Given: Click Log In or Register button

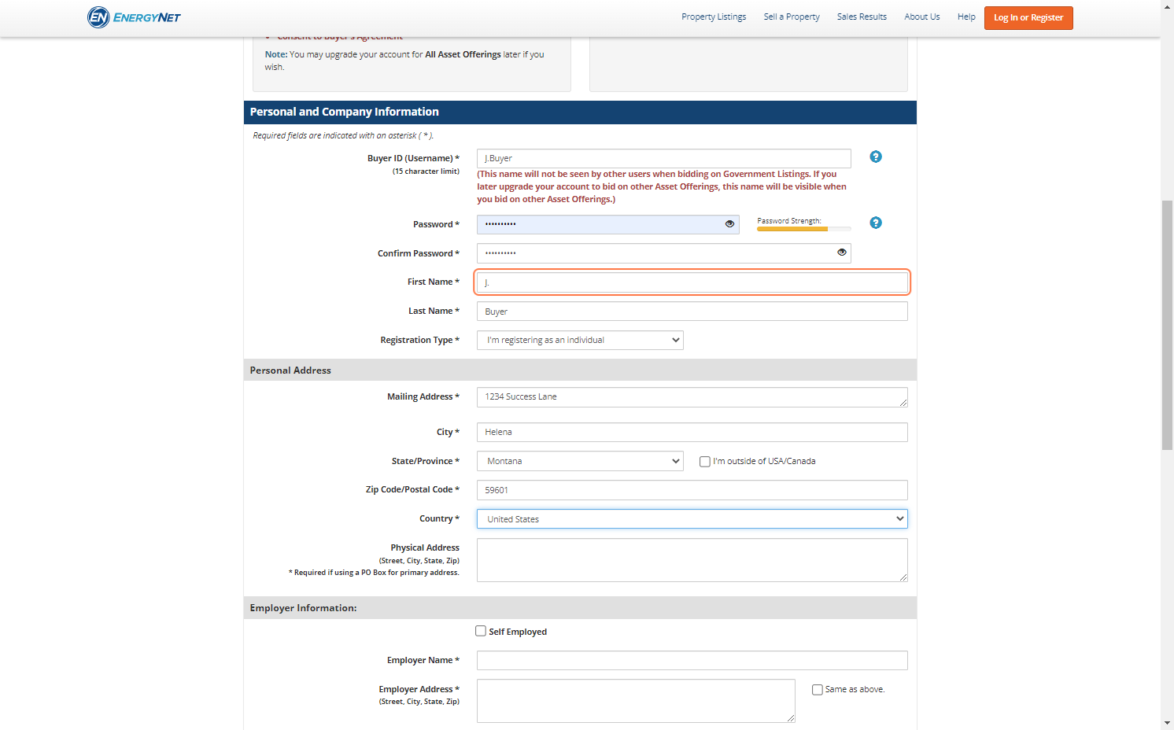Looking at the screenshot, I should pos(1028,17).
